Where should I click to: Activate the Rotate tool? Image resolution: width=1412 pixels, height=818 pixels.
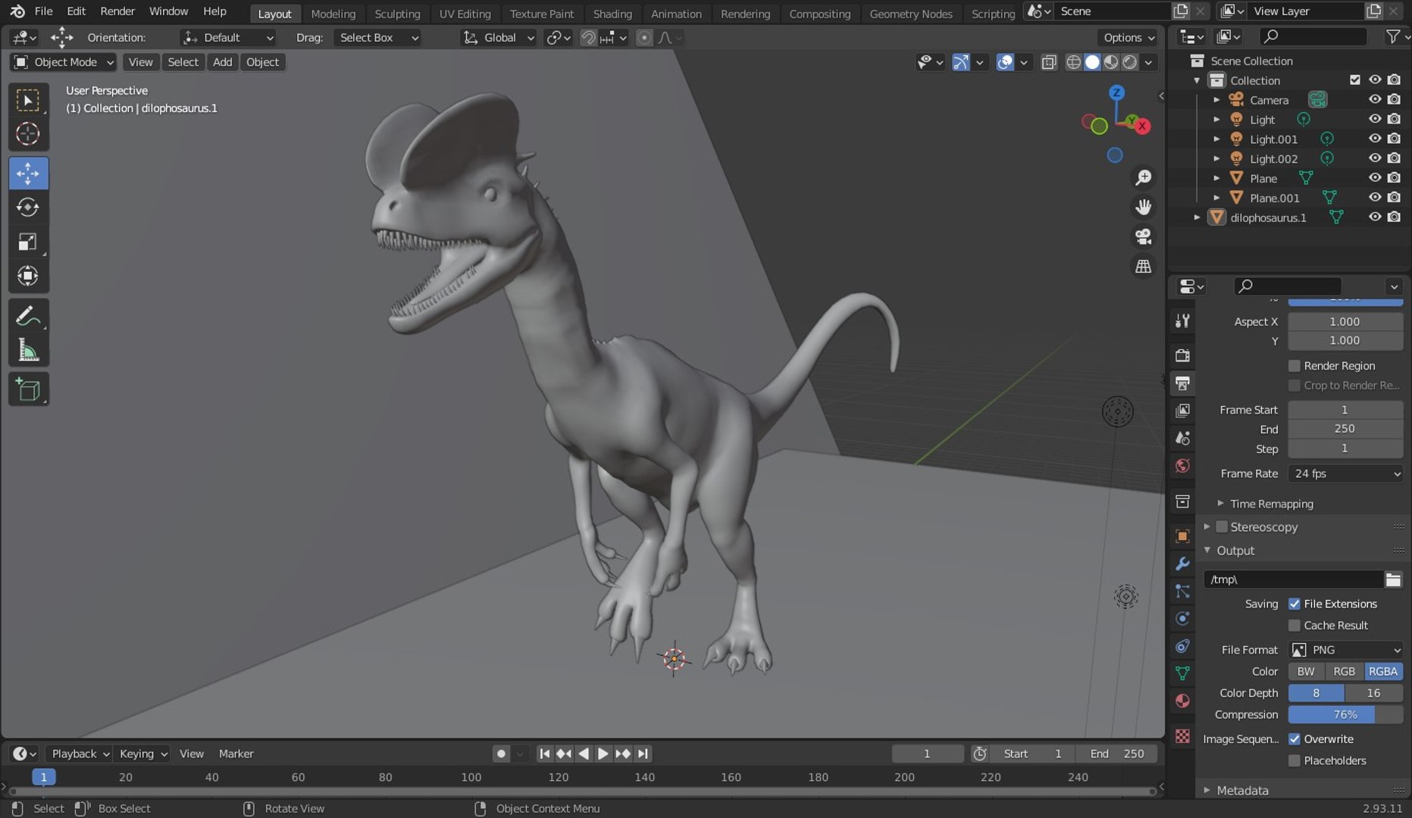point(28,208)
